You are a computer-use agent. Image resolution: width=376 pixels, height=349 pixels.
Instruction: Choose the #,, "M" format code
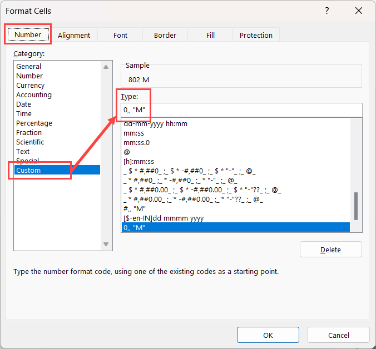point(134,208)
